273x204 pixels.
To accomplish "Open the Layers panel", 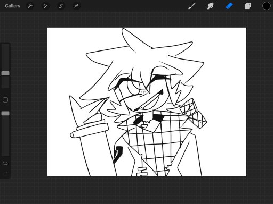I will click(x=248, y=6).
